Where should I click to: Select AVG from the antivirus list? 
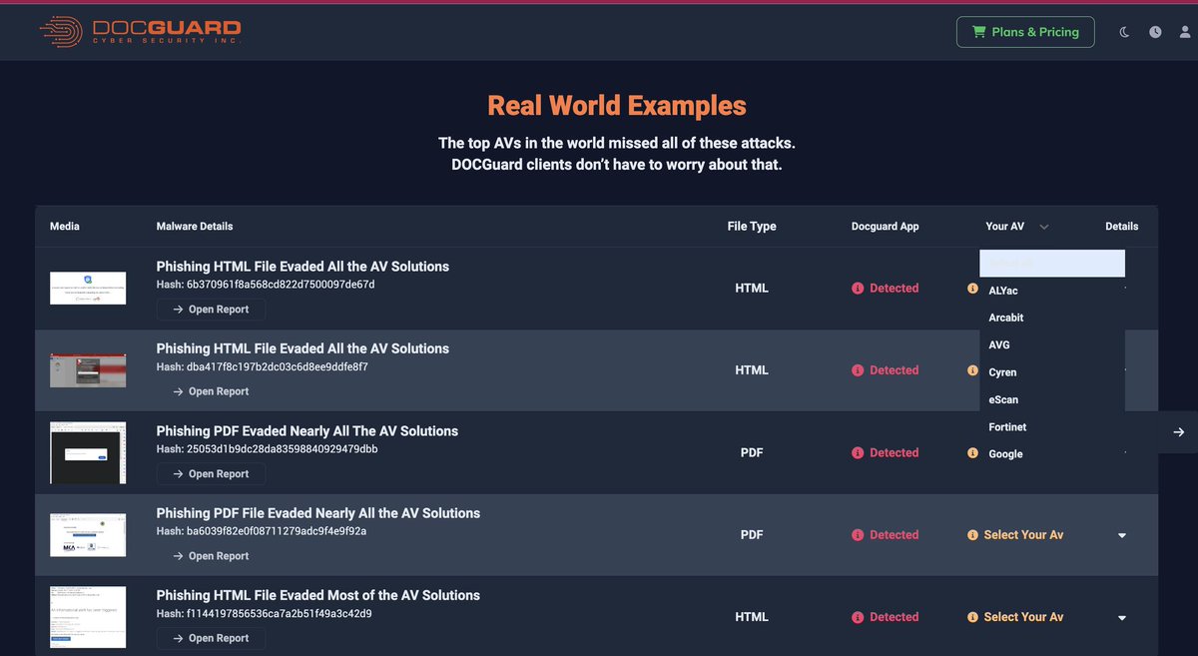(x=999, y=344)
